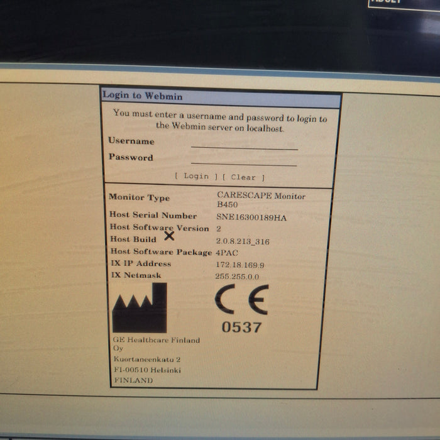This screenshot has width=440, height=440.
Task: Click the CE 0537 conformity mark
Action: click(x=241, y=309)
